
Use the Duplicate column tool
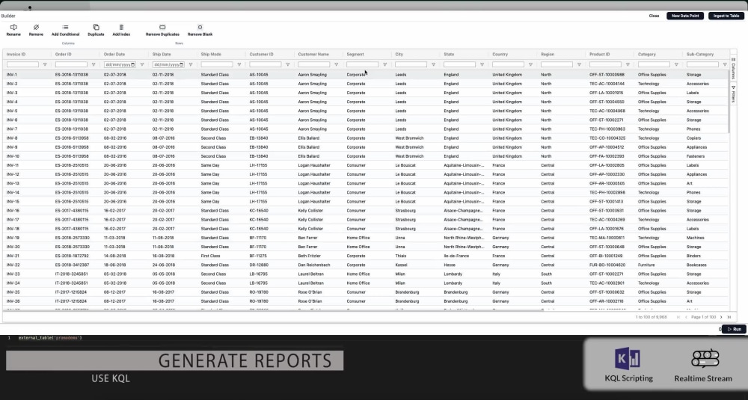coord(96,31)
